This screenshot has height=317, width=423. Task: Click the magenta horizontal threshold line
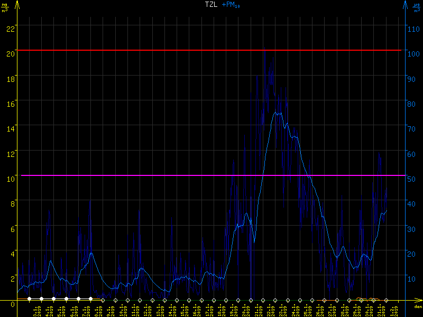159,175
